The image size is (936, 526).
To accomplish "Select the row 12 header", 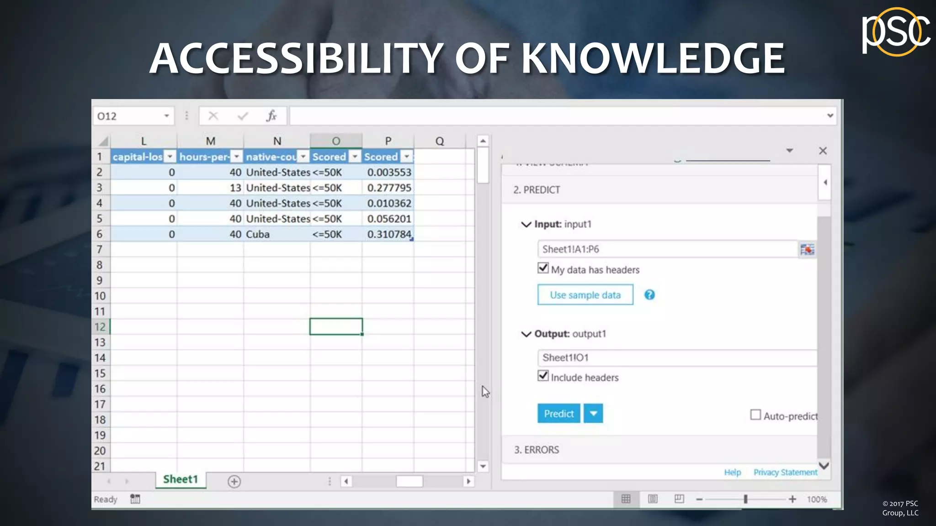I will 100,327.
